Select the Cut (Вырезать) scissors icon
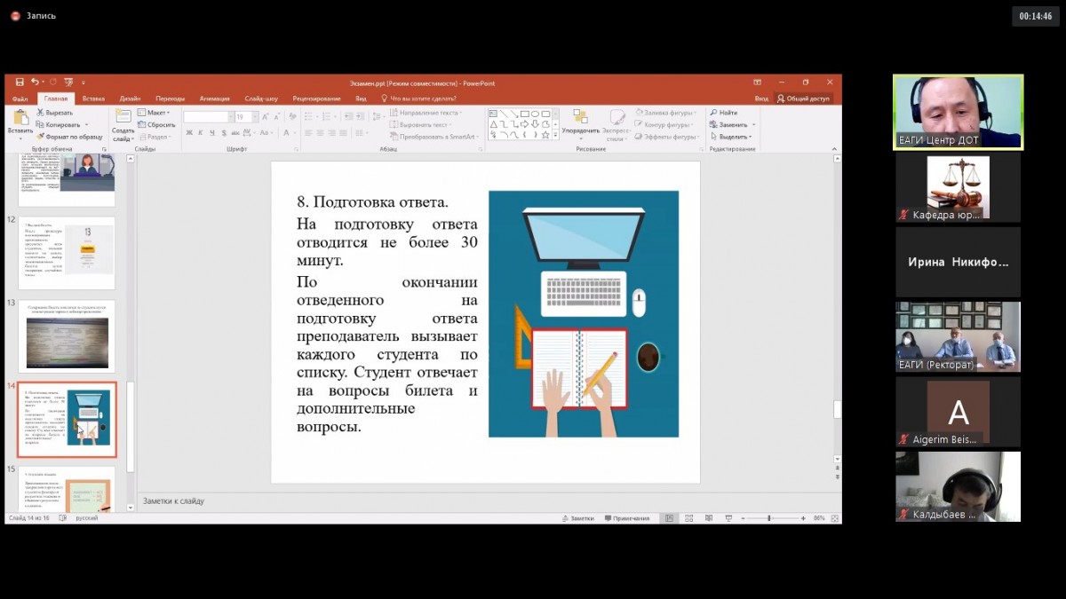Image resolution: width=1066 pixels, height=599 pixels. (x=42, y=113)
